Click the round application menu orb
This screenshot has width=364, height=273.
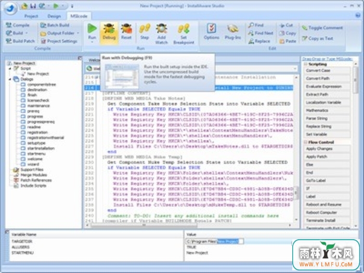10,9
